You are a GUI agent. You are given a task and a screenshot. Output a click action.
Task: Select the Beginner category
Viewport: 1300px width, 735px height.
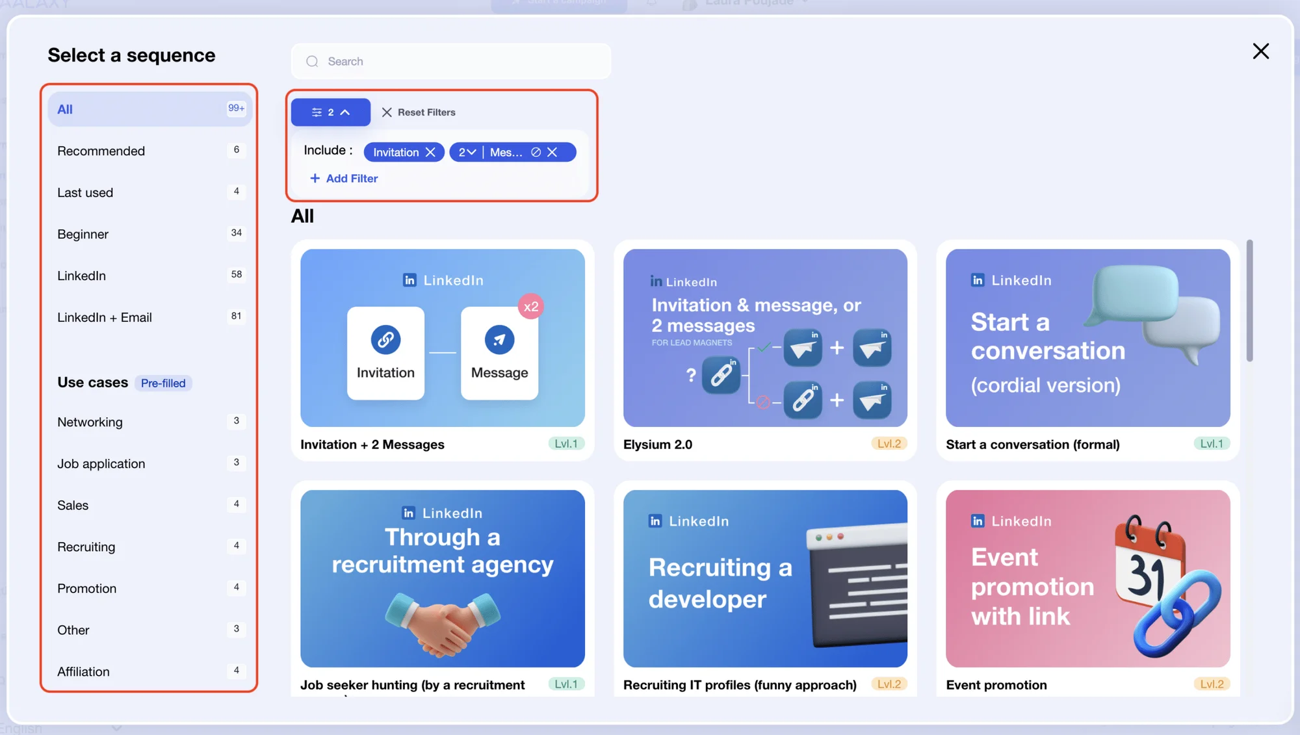point(149,234)
